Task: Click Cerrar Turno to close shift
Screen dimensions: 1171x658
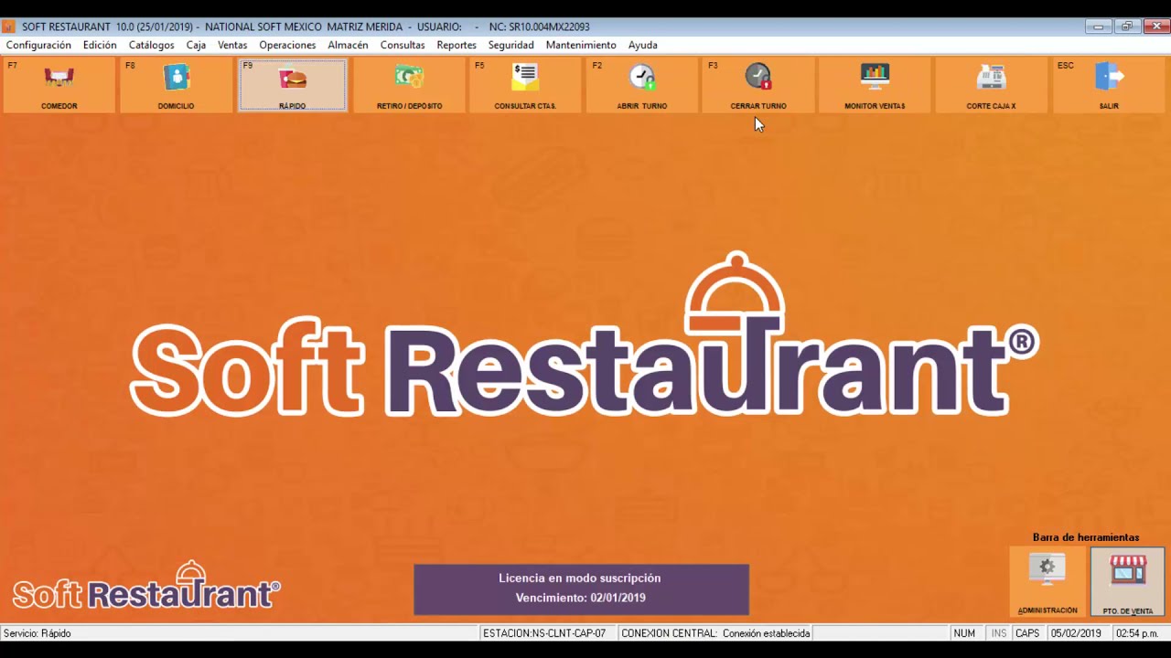Action: click(x=758, y=85)
